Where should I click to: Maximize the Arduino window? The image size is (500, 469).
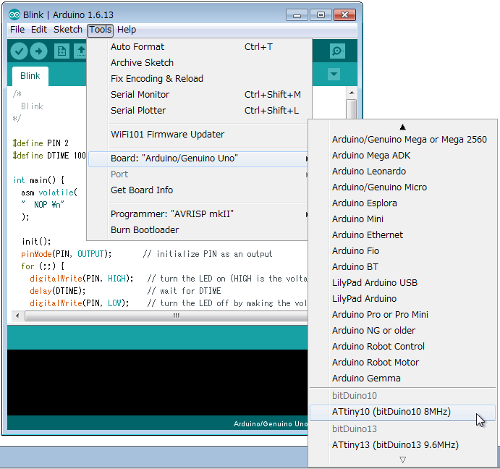point(321,15)
